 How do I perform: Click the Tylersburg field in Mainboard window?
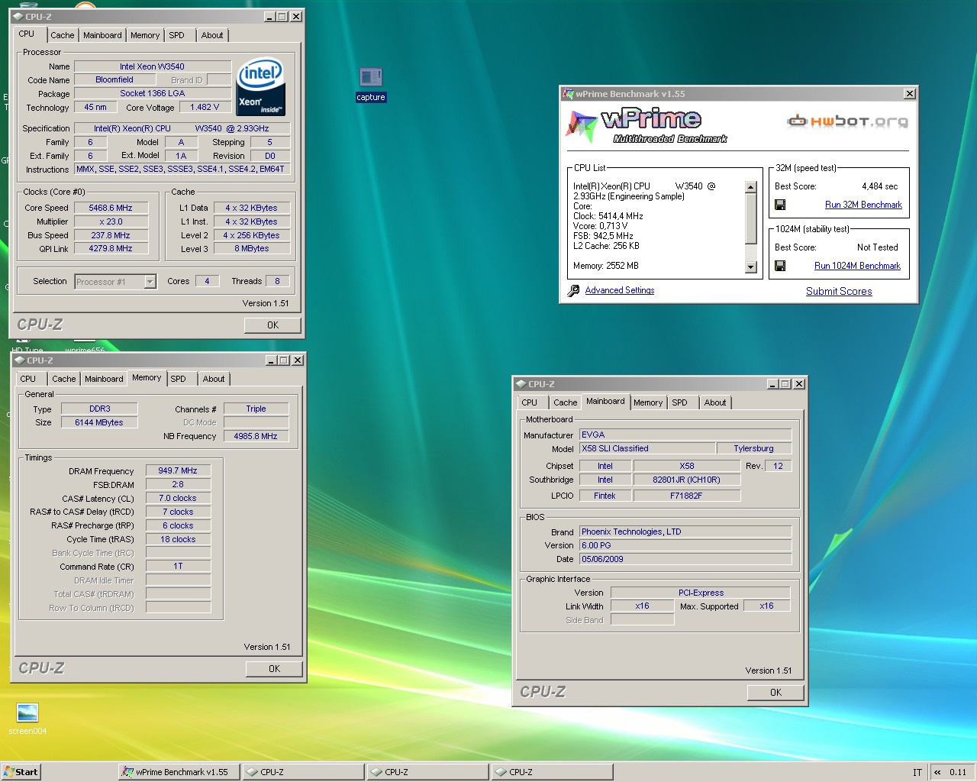pos(753,449)
